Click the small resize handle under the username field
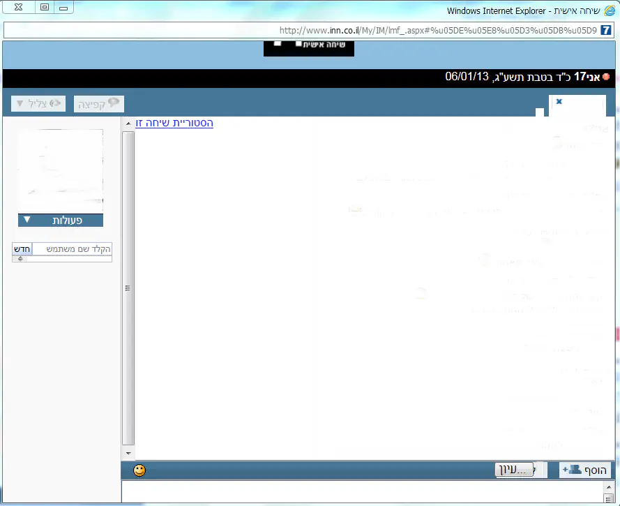 (x=20, y=258)
